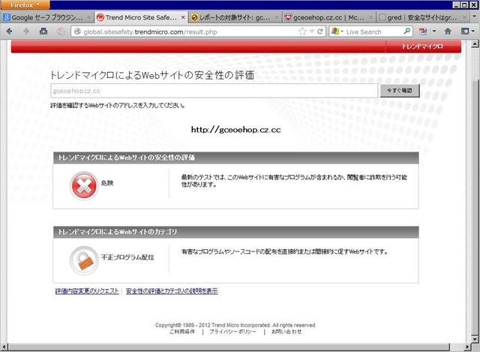Switch to the Google セーフブラウジング tab
480x352 pixels.
click(46, 17)
